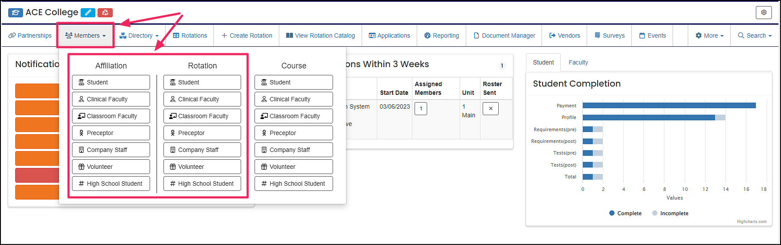Select Classroom Faculty under Affiliation

[111, 116]
